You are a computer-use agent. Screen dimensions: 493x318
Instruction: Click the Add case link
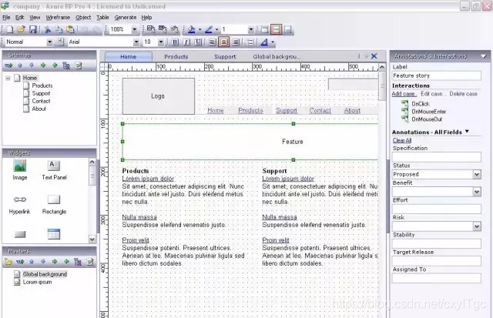coord(404,94)
